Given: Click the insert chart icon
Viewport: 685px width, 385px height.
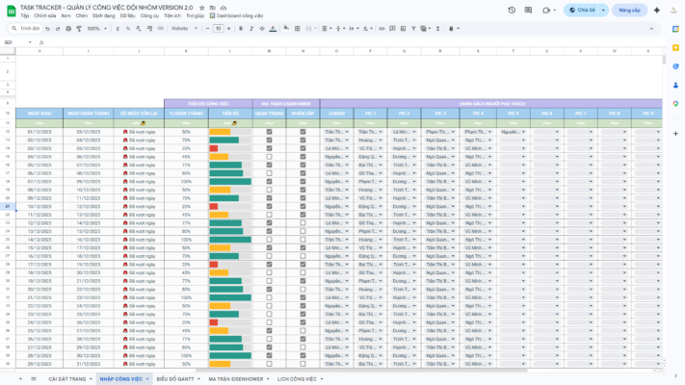Looking at the screenshot, I should 403,28.
